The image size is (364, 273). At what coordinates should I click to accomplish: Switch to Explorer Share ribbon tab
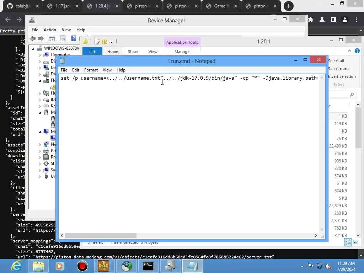pyautogui.click(x=133, y=52)
